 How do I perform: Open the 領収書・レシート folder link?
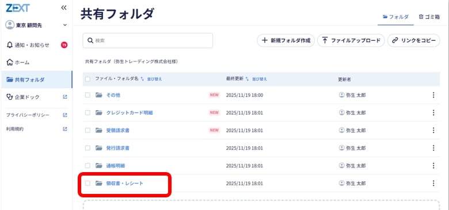(124, 183)
